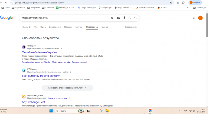The image size is (208, 114).
Task: Open Google Карты bookmark
Action: click(x=105, y=8)
